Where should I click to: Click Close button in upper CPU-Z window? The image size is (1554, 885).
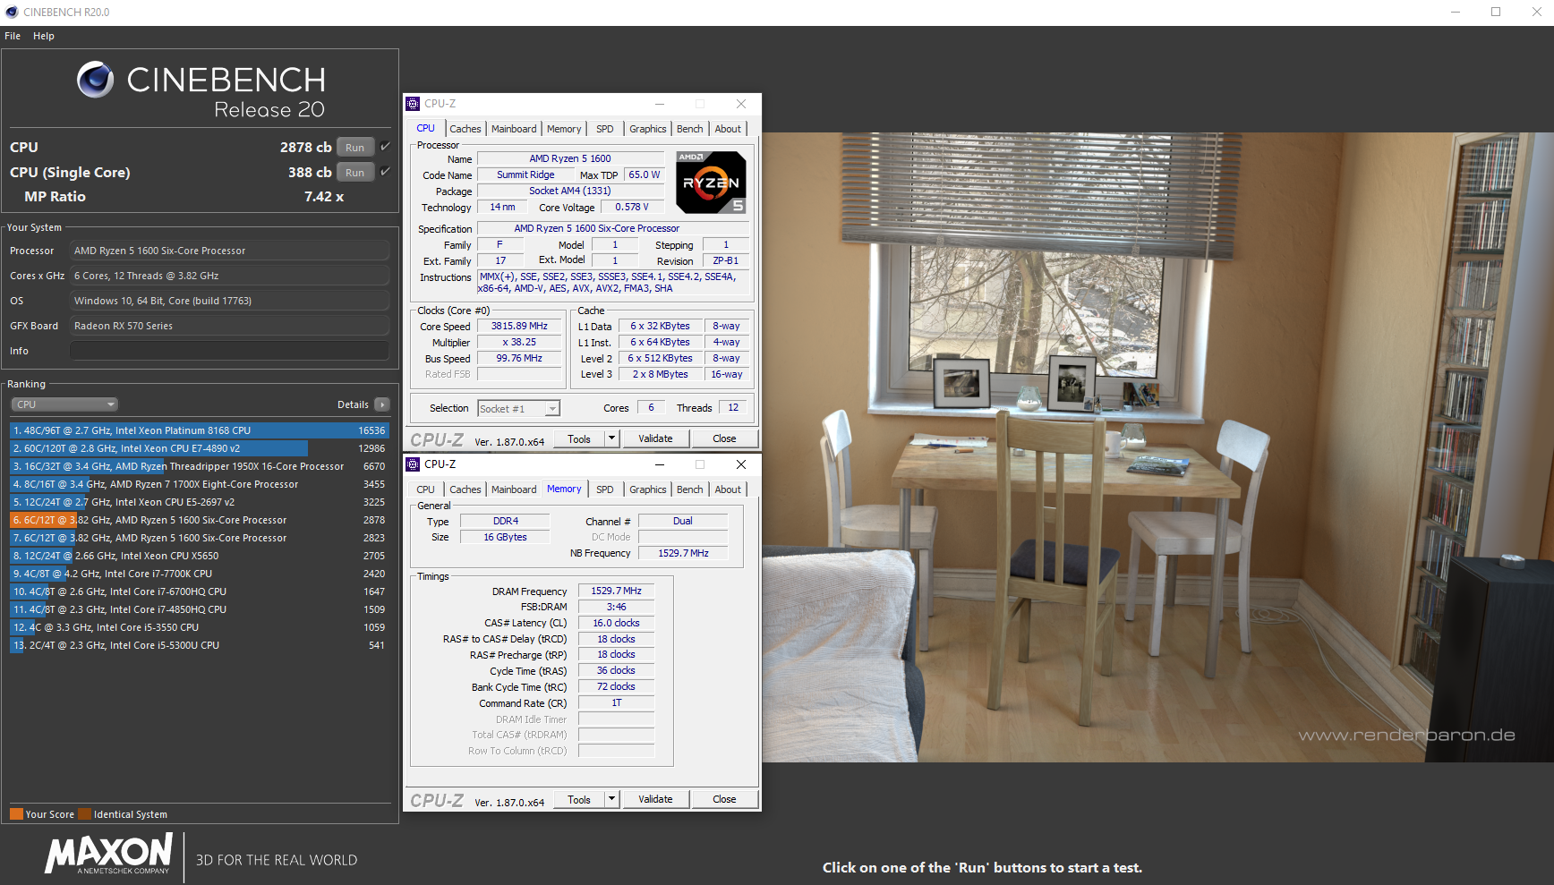[724, 438]
